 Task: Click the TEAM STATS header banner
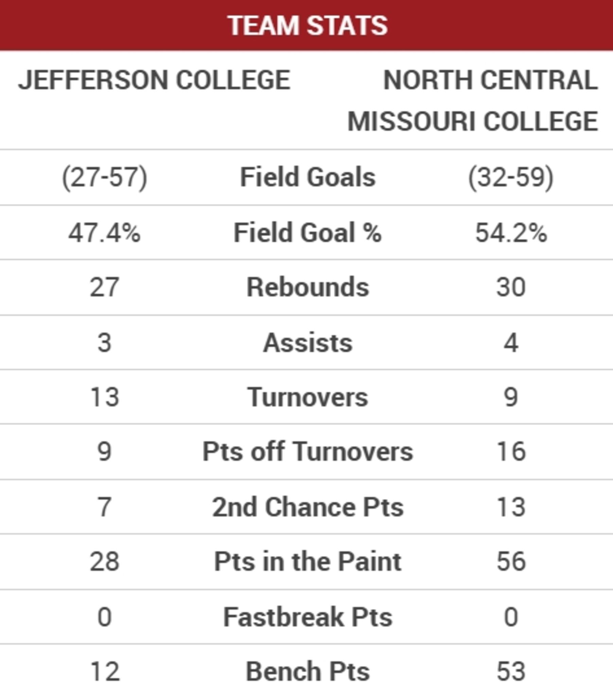coord(307,25)
